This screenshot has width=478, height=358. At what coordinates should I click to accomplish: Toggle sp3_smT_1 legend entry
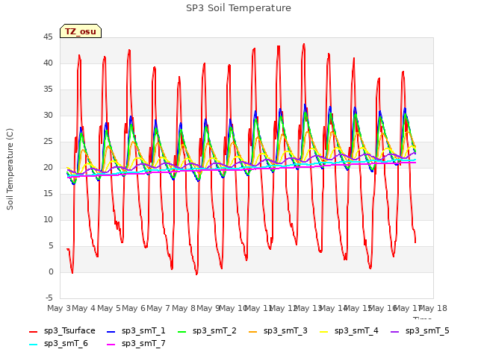coord(136,331)
